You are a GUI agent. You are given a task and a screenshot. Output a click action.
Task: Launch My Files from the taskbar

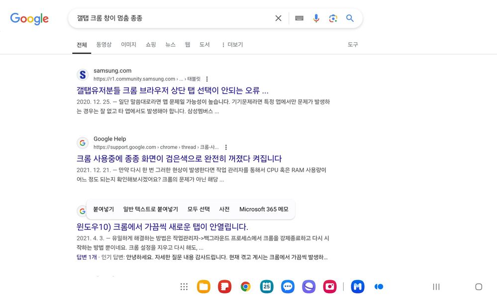pyautogui.click(x=203, y=287)
